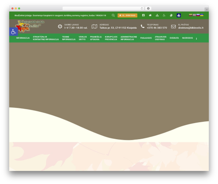This screenshot has width=218, height=184.
Task: Switch language with UK flag
Action: [194, 15]
